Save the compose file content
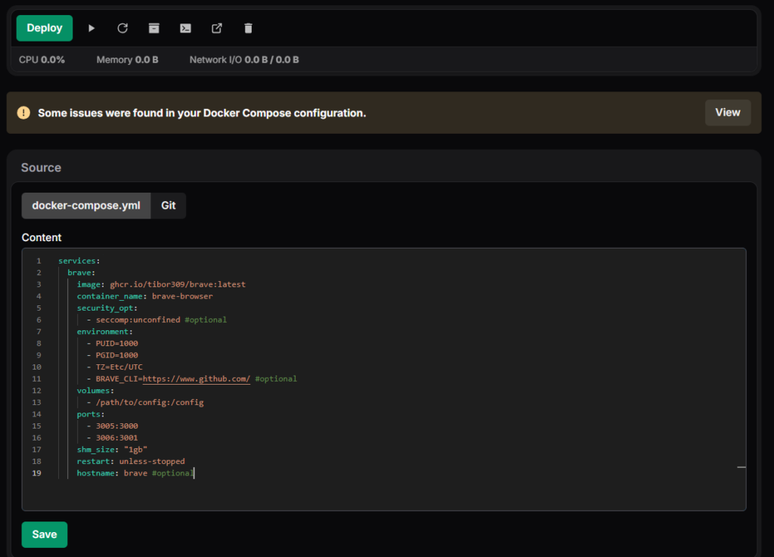Screen dimensions: 774x557 (45, 534)
